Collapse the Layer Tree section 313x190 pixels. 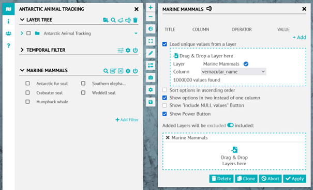(22, 20)
